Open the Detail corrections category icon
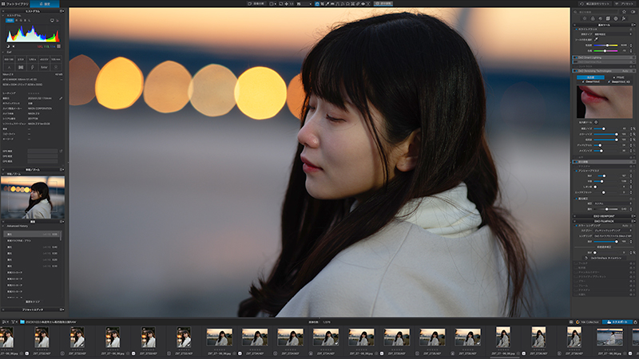 point(601,18)
